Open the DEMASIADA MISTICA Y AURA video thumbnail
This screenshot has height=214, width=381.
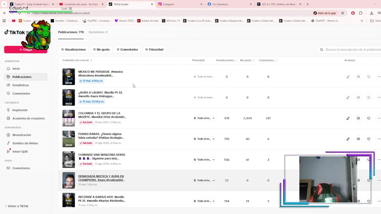tap(68, 180)
